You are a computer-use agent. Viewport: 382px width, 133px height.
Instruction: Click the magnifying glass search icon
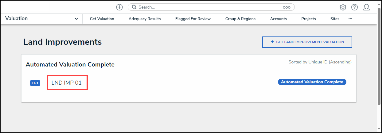coord(134,7)
